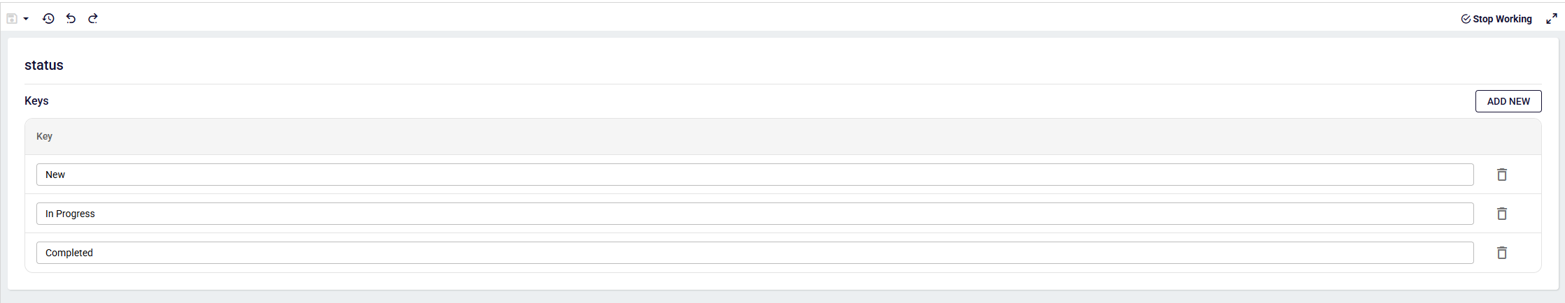Image resolution: width=1565 pixels, height=303 pixels.
Task: Click the "Keys" section label
Action: point(36,101)
